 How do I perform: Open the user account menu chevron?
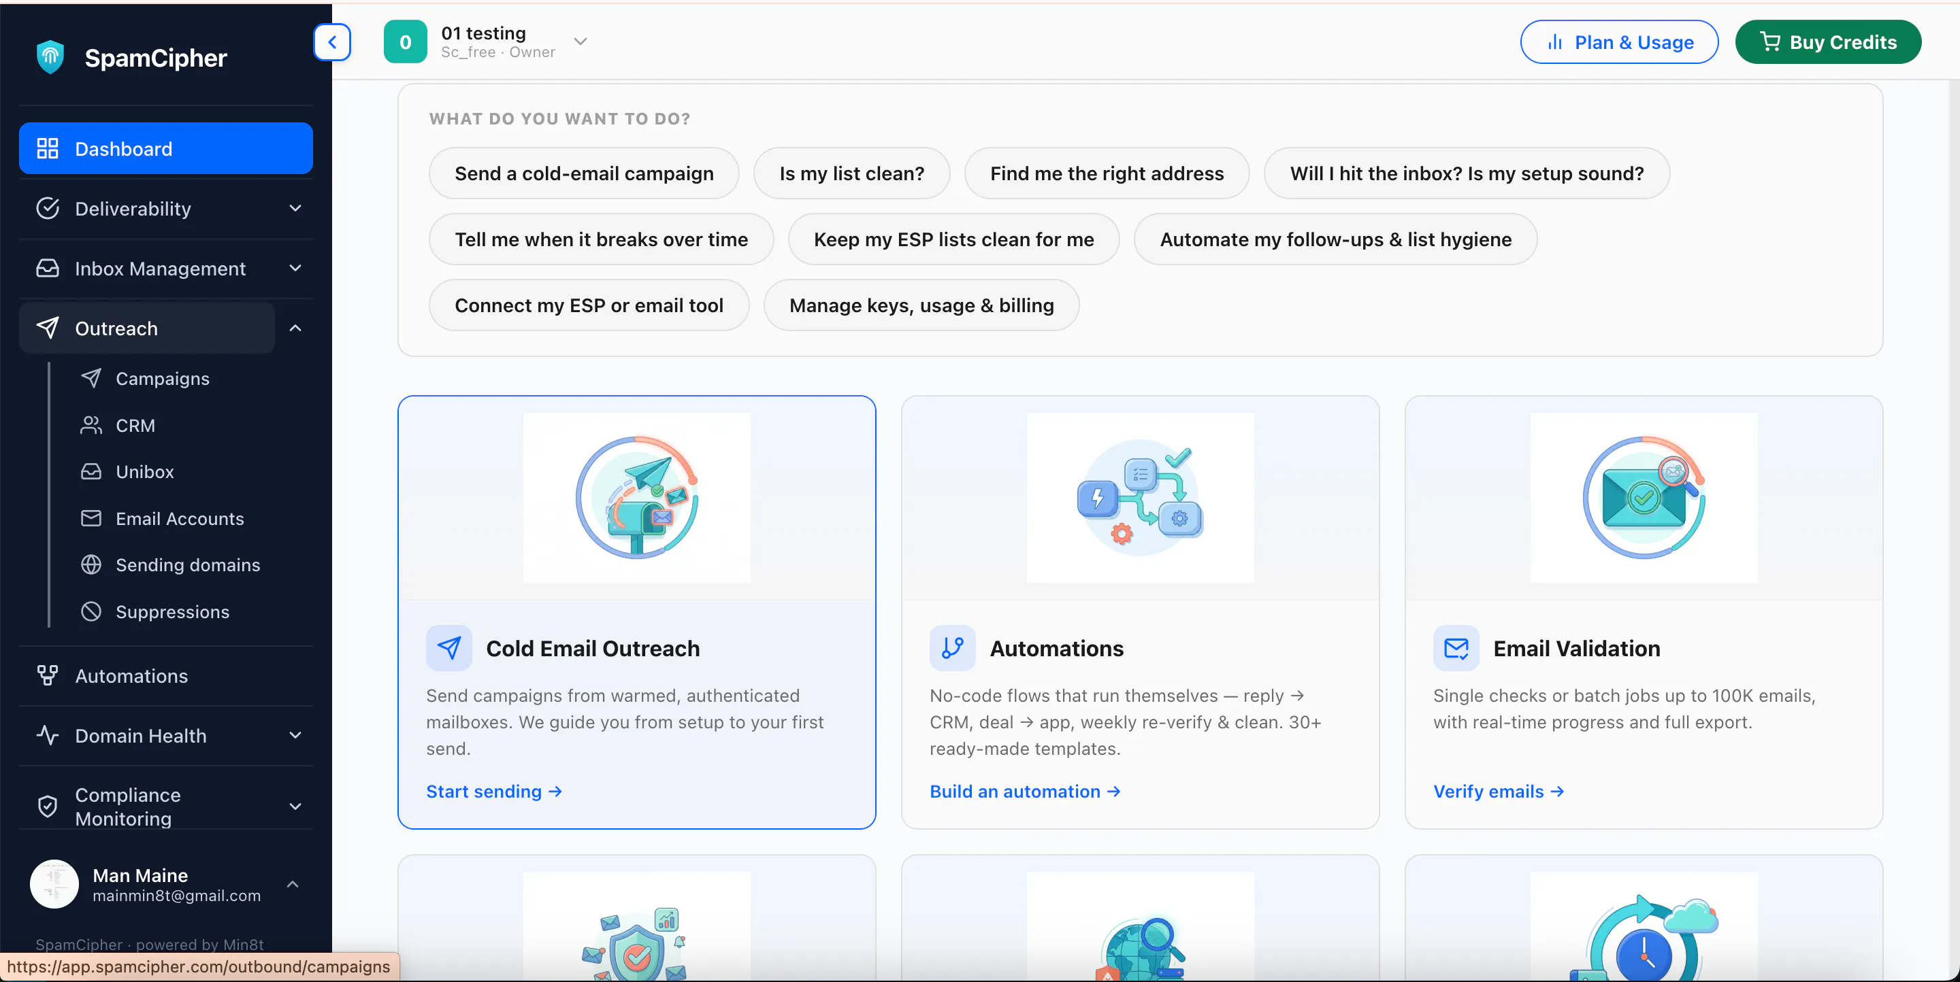pyautogui.click(x=292, y=884)
